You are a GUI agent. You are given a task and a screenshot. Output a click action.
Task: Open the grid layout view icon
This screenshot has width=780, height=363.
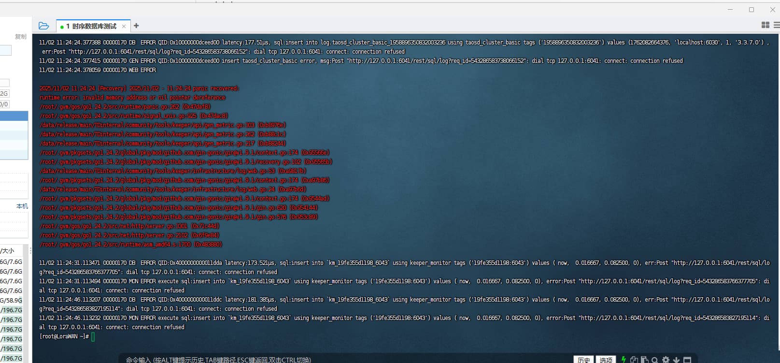pos(765,25)
